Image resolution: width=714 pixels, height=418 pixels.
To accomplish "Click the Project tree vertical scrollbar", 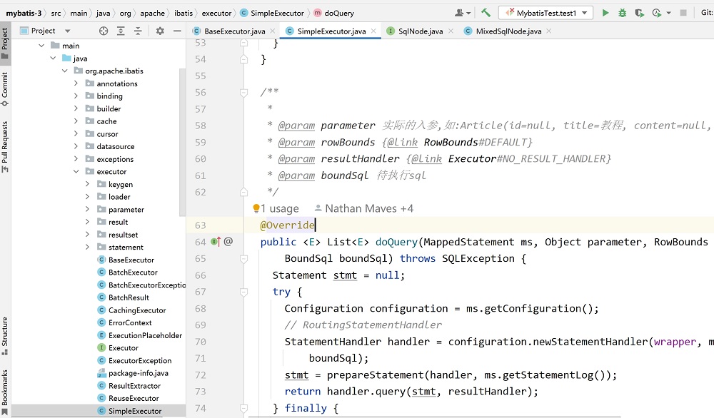I will pyautogui.click(x=183, y=142).
